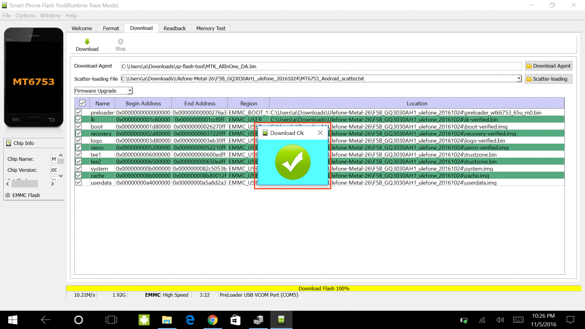Uncheck the secro partition checkbox

79,147
